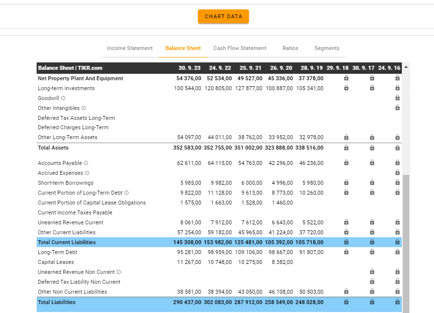Click the 30.9.23 column header

[189, 68]
